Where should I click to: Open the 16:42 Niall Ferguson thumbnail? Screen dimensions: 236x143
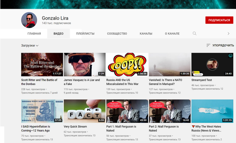[170, 111]
